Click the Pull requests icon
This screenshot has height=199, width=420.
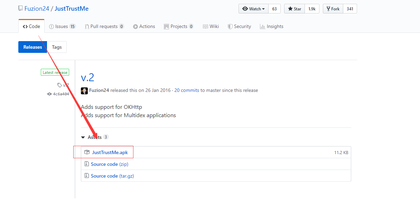click(87, 27)
